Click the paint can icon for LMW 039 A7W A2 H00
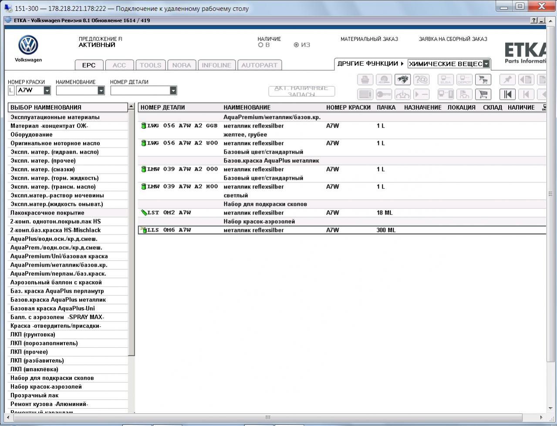557x426 pixels. (x=143, y=187)
